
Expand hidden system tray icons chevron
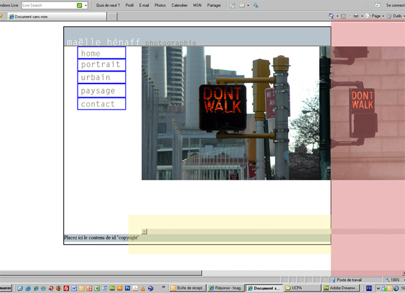378,288
